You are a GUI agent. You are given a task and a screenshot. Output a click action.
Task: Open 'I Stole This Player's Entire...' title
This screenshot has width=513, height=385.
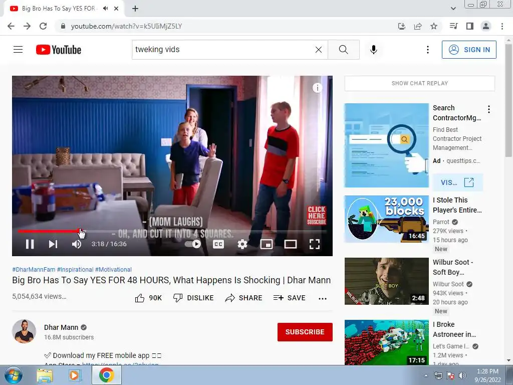click(457, 205)
